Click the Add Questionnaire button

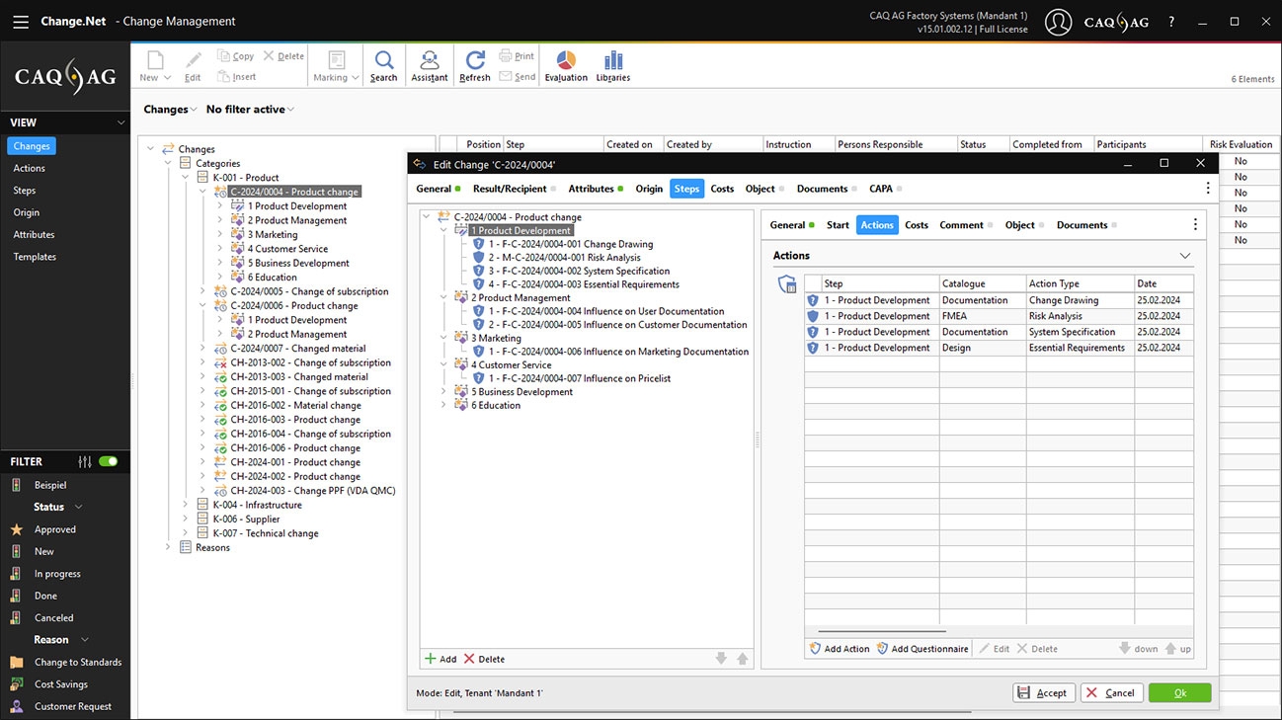coord(922,649)
